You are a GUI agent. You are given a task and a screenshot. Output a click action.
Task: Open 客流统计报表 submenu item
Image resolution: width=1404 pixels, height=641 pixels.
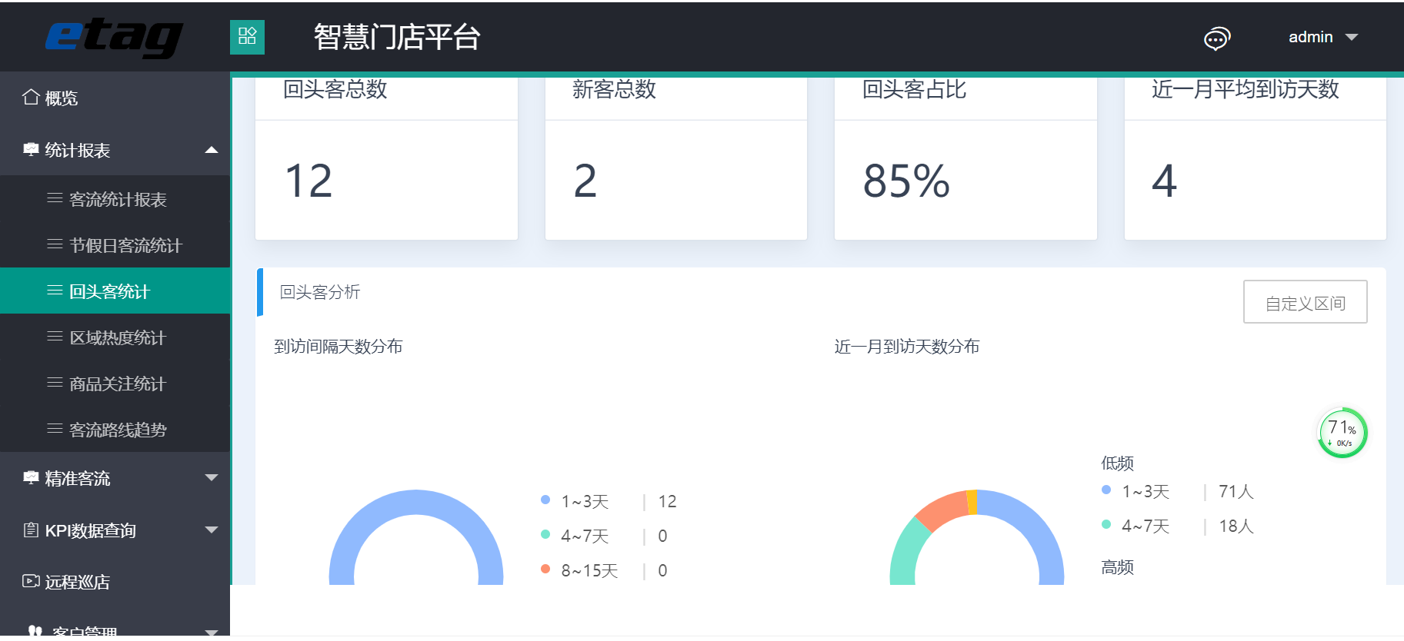pos(115,199)
